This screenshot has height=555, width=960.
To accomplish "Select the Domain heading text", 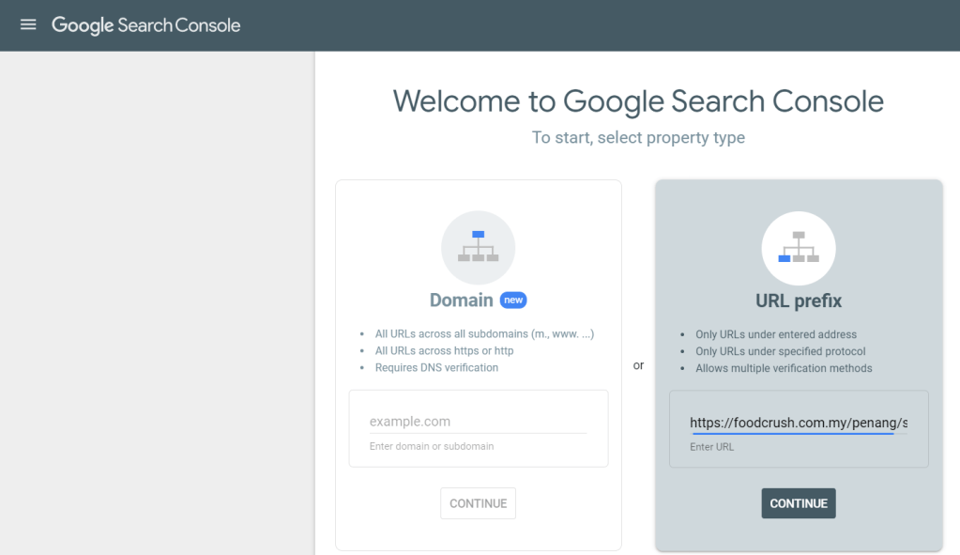I will click(461, 301).
